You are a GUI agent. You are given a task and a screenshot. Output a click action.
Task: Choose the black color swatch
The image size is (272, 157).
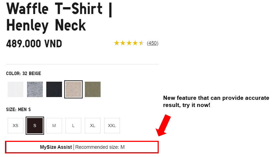click(54, 89)
